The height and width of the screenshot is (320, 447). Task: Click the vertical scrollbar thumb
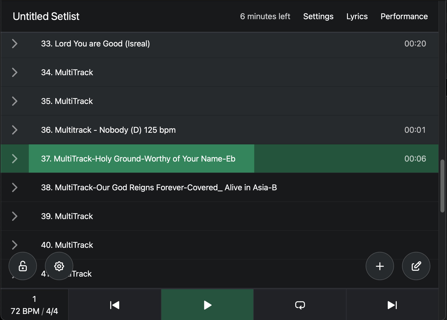point(442,186)
